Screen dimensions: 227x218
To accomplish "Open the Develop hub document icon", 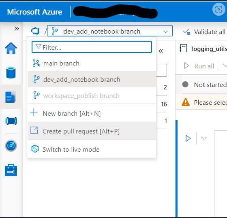I will click(11, 97).
